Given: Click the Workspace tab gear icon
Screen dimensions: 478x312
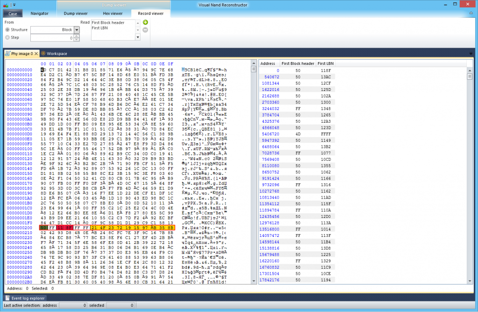Looking at the screenshot, I should pyautogui.click(x=43, y=53).
